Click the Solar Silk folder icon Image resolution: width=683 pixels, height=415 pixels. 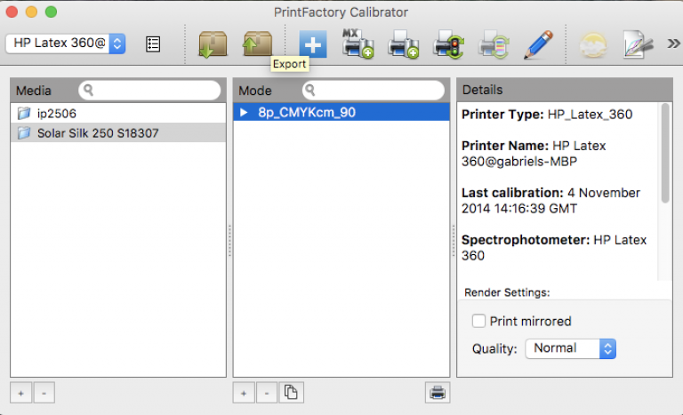[x=24, y=132]
